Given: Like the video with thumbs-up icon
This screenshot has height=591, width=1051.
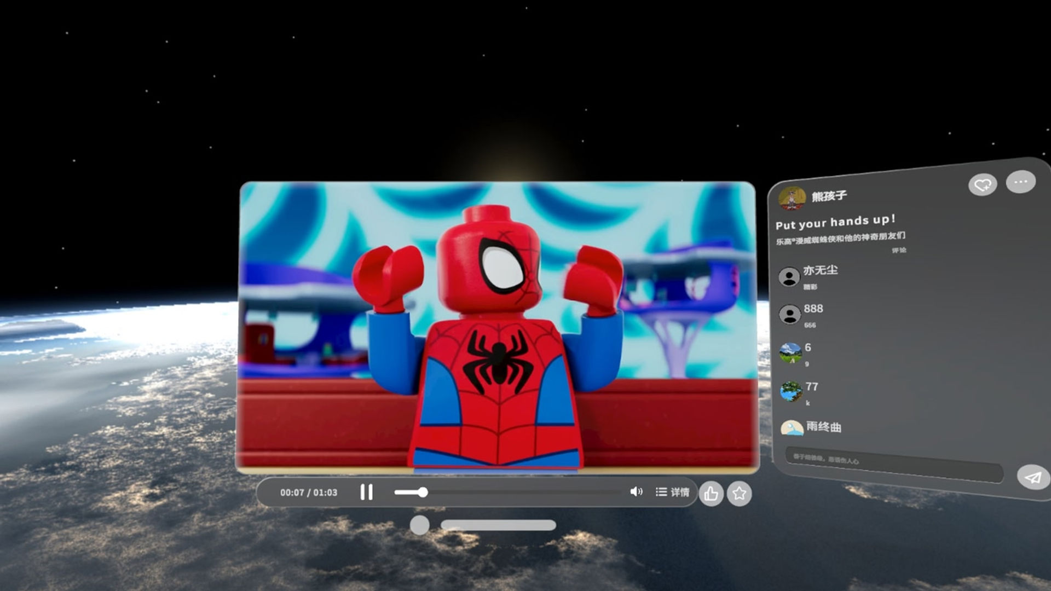Looking at the screenshot, I should click(711, 494).
